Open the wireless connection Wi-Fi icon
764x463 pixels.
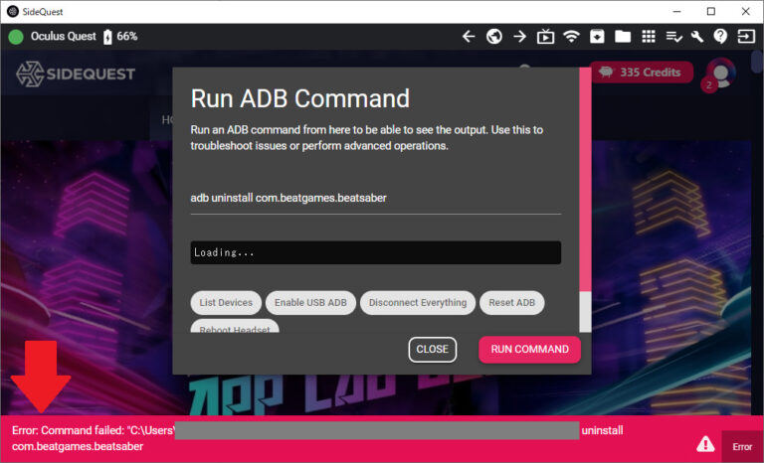point(571,37)
